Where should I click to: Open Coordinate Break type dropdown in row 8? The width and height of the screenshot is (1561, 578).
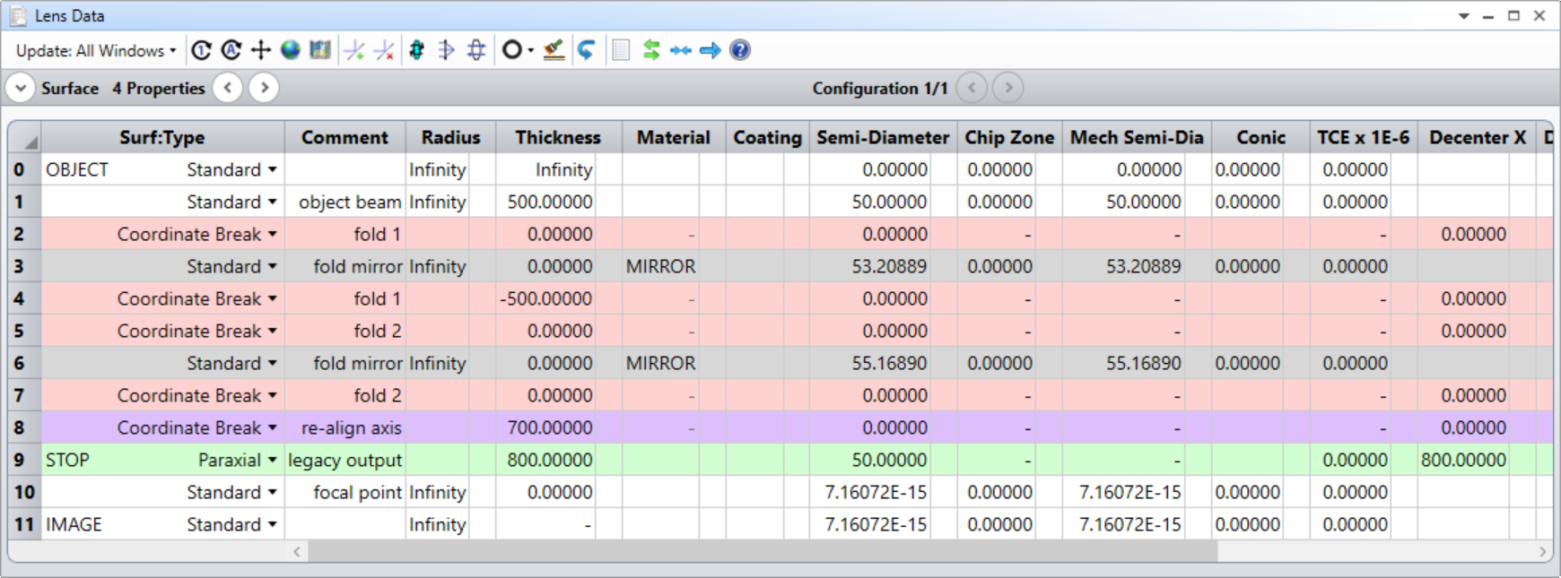(273, 427)
